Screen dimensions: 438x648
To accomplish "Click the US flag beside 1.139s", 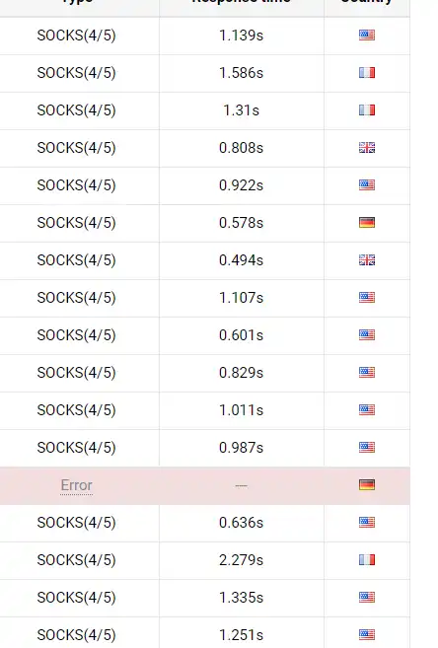I will (367, 36).
